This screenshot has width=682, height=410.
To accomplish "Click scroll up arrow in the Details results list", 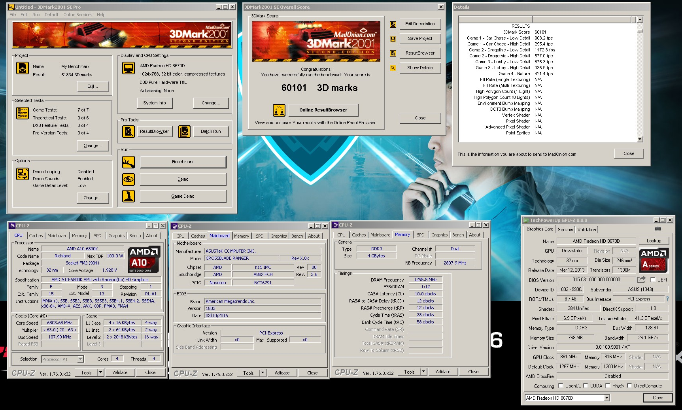I will pos(640,19).
